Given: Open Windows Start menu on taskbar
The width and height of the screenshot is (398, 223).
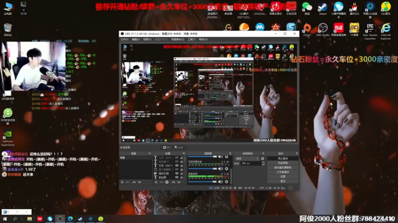Looking at the screenshot, I should [x=4, y=219].
